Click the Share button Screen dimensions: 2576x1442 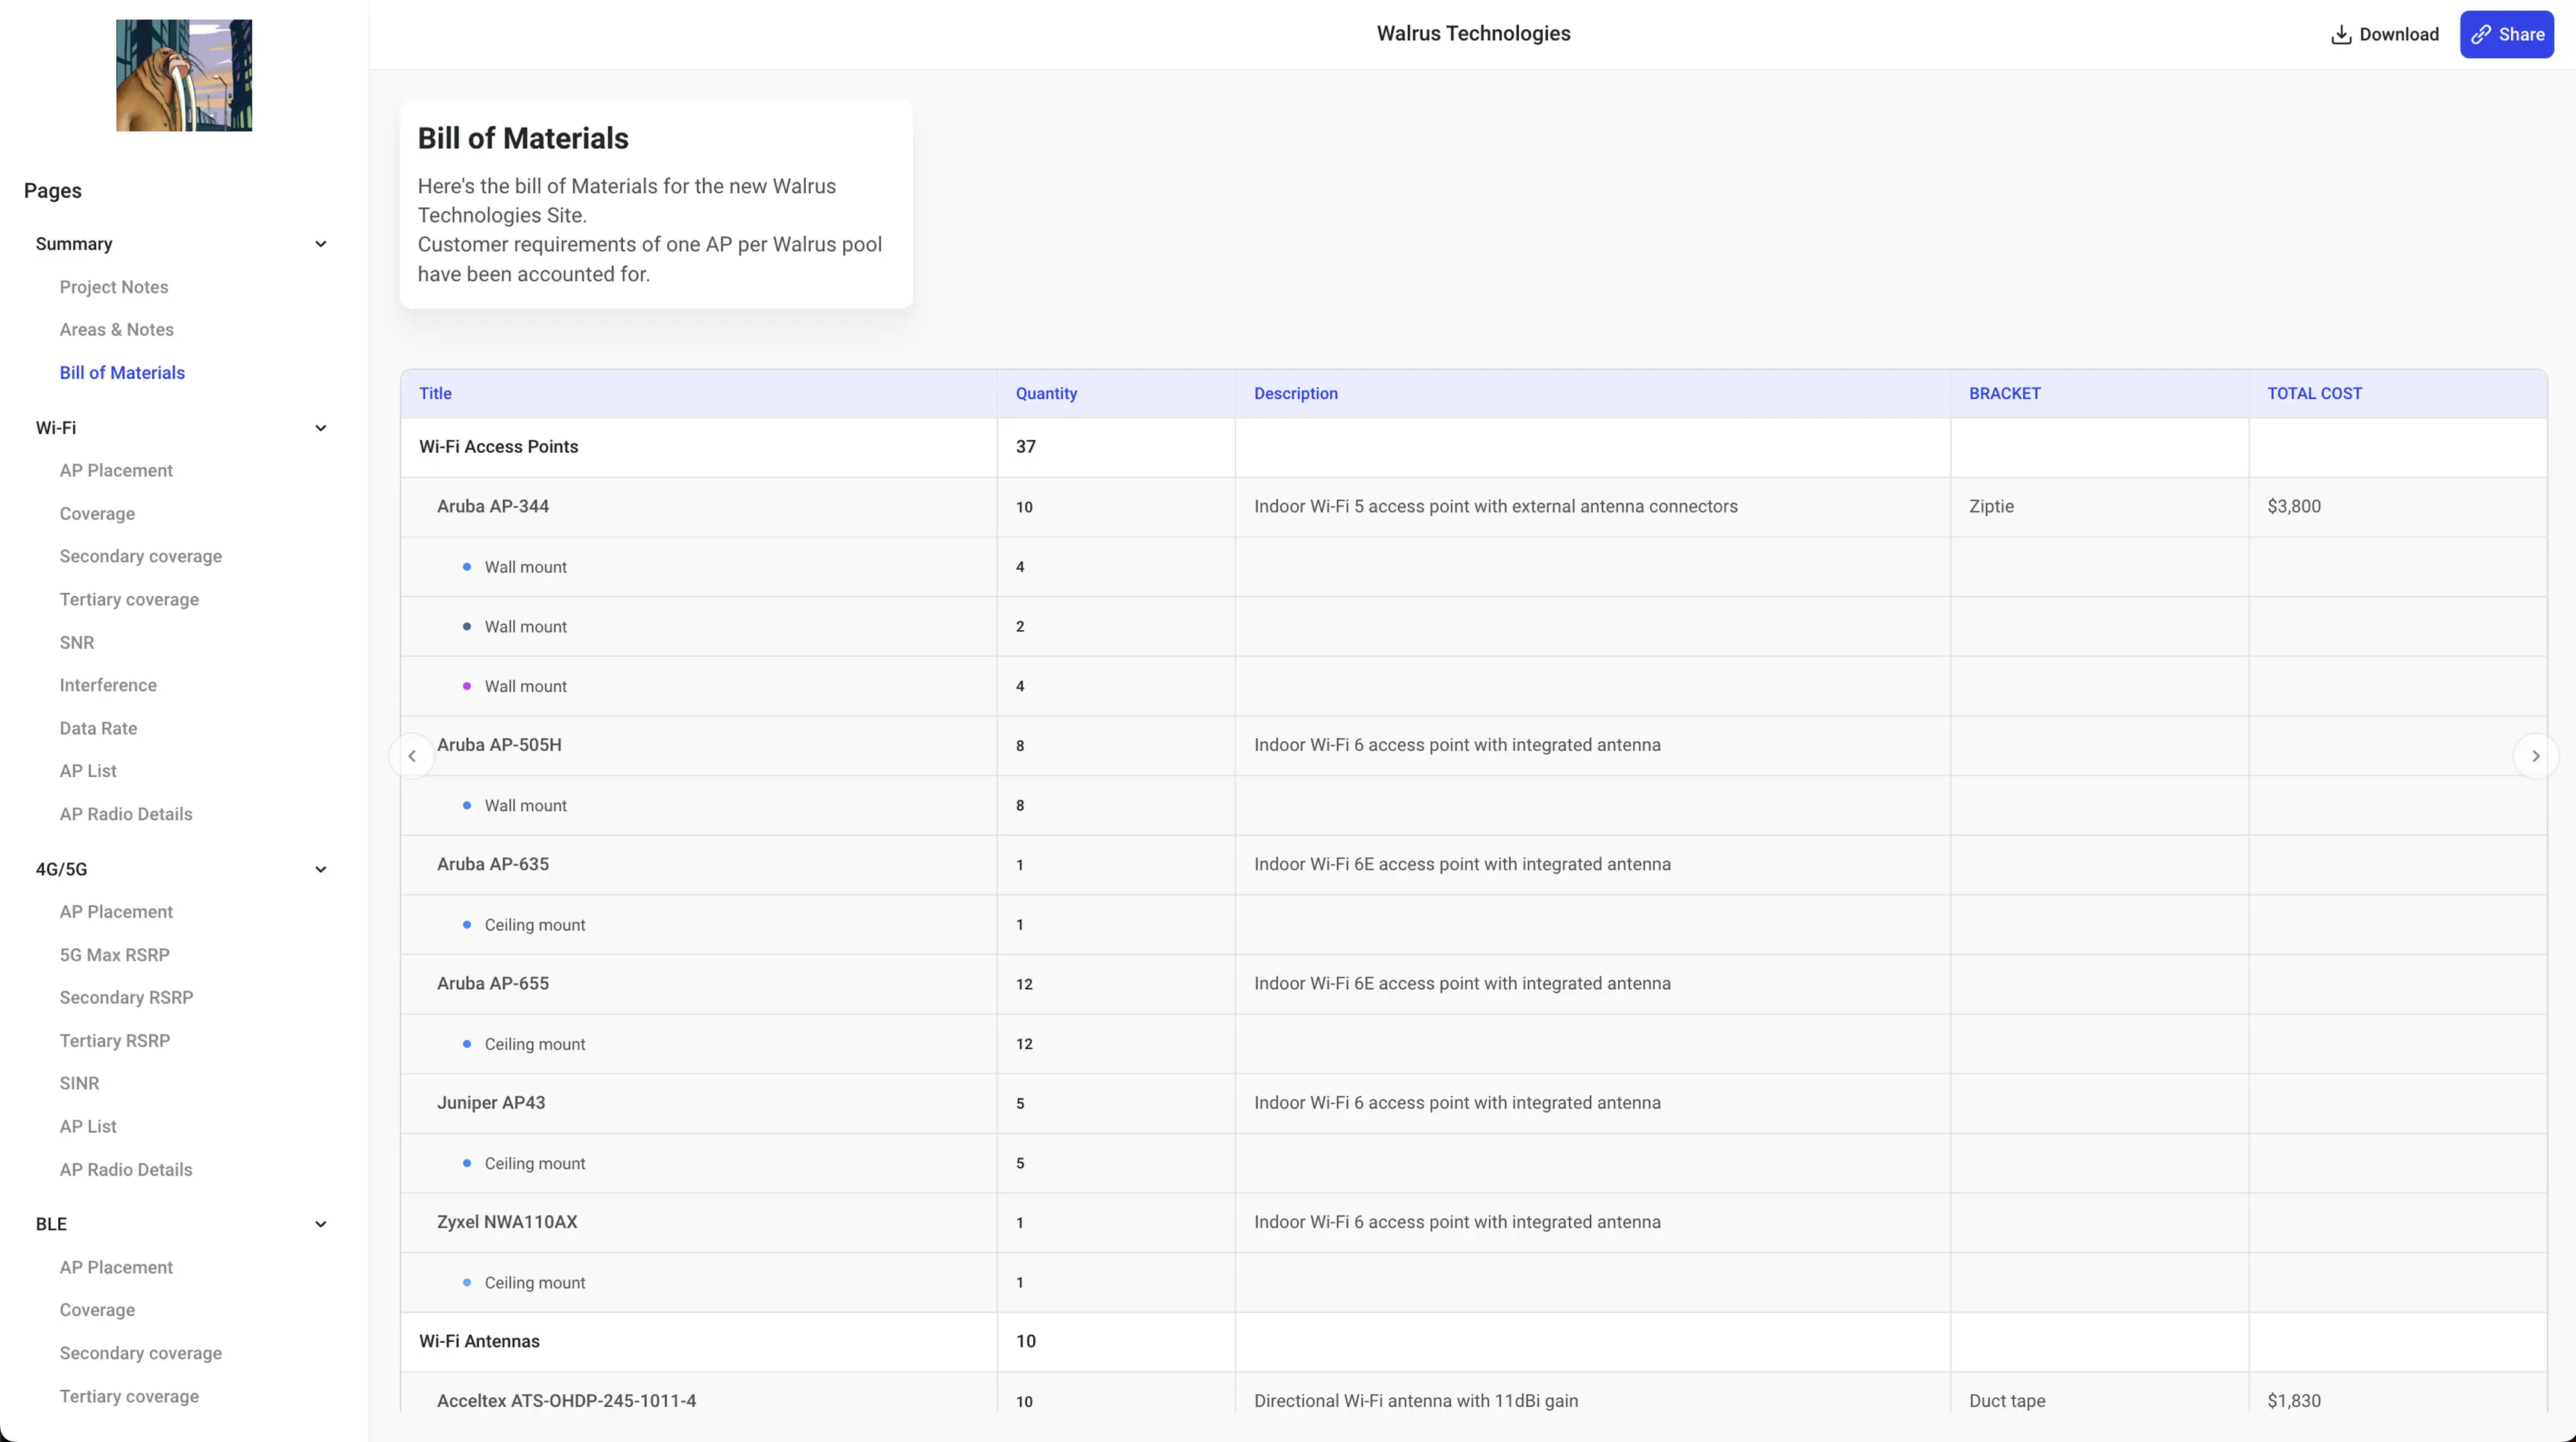pyautogui.click(x=2506, y=35)
